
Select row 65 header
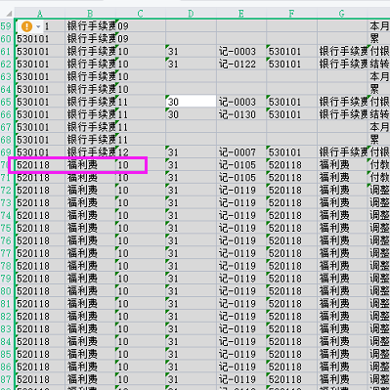(6, 102)
